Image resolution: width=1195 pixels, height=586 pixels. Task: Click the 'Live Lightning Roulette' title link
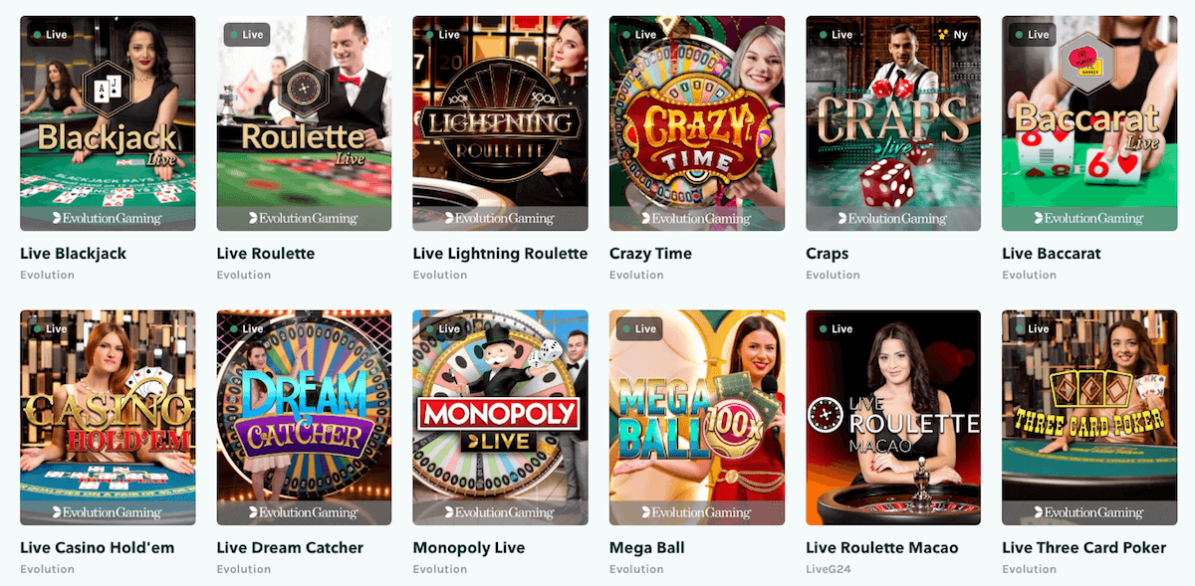click(500, 254)
